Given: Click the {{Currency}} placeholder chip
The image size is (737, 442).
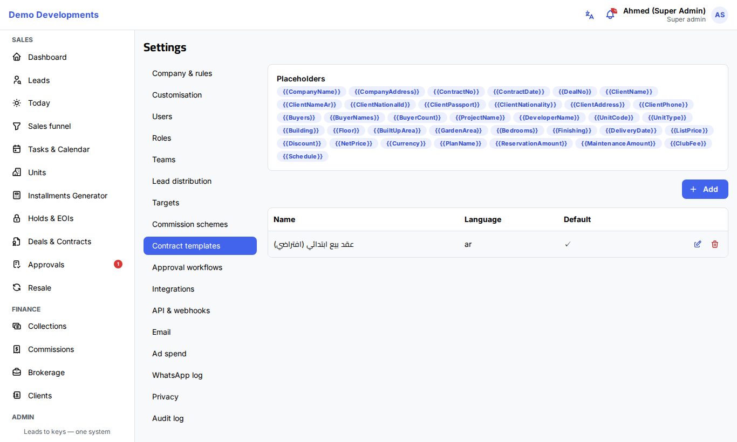Looking at the screenshot, I should point(406,143).
